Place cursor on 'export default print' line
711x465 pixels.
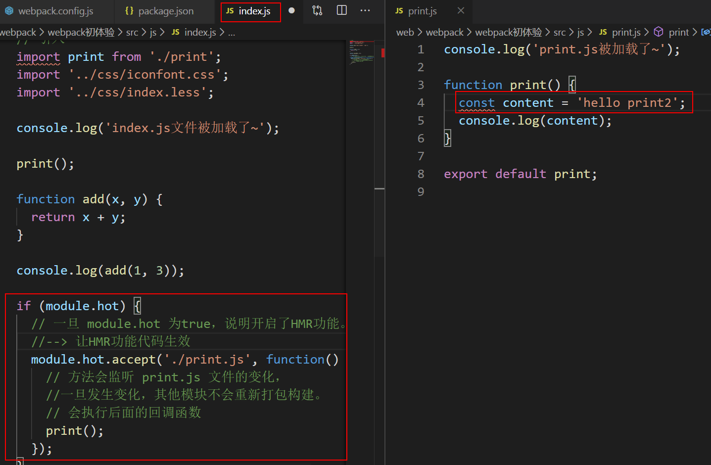point(520,174)
